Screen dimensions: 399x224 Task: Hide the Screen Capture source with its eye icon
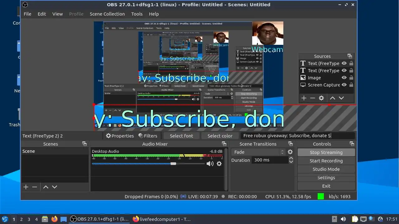344,85
